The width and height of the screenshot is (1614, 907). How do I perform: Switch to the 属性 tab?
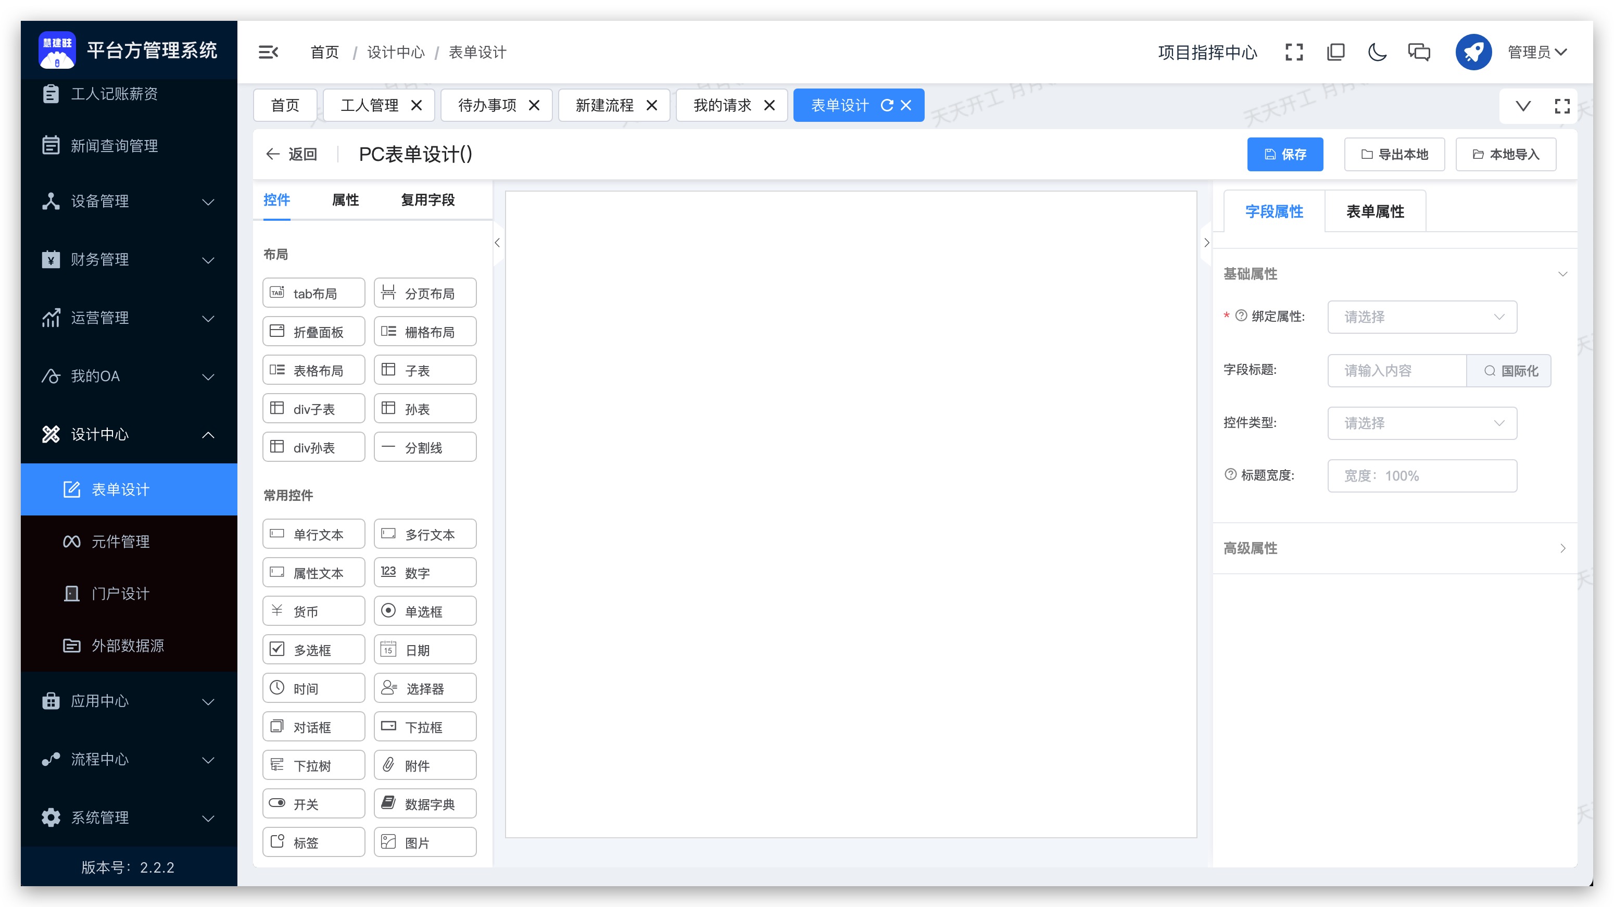(345, 200)
